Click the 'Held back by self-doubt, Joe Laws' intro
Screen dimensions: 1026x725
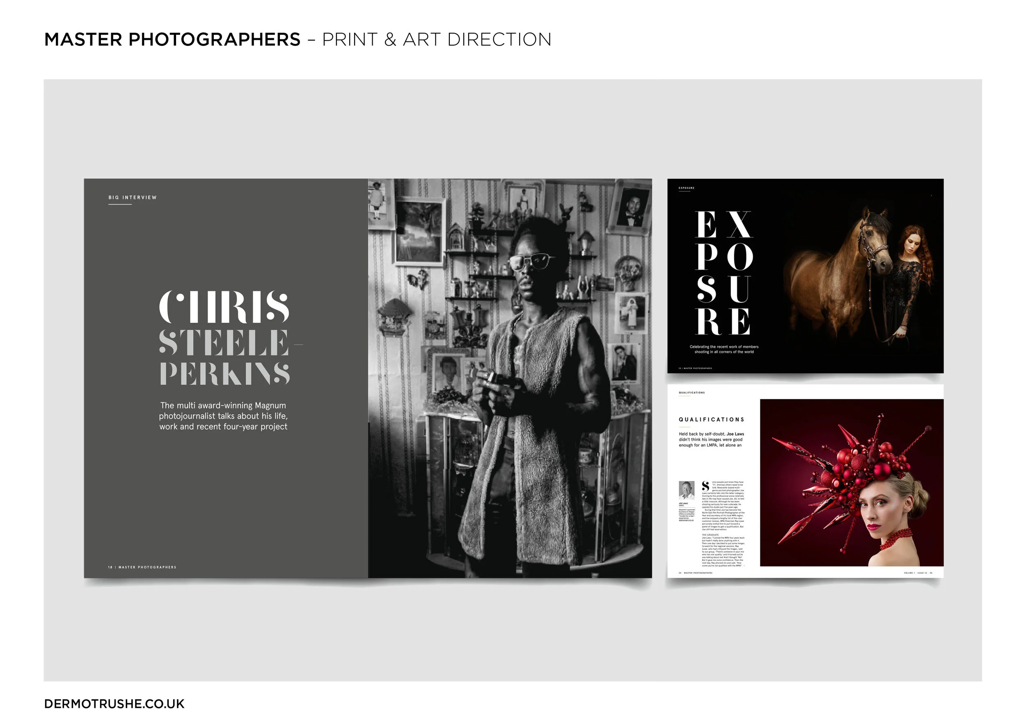(711, 439)
